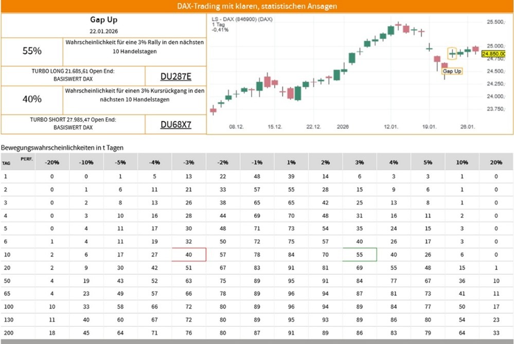
Task: Click the yellow 24.850,00 price tag
Action: point(497,53)
